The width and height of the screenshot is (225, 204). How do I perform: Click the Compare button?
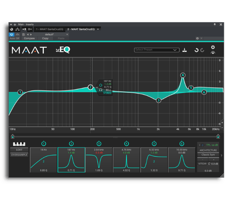(29, 38)
